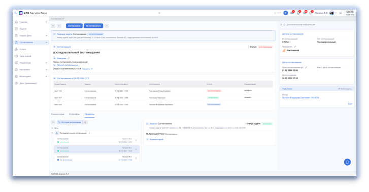Open the ellipsis more-actions button
This screenshot has width=369, height=192.
107,26
